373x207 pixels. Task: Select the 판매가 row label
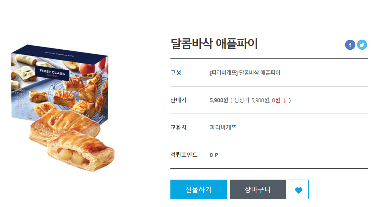point(178,100)
